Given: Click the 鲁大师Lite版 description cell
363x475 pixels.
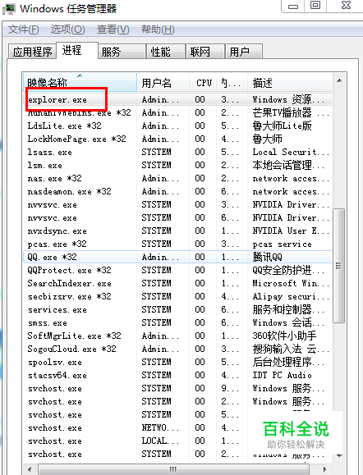Looking at the screenshot, I should click(282, 126).
